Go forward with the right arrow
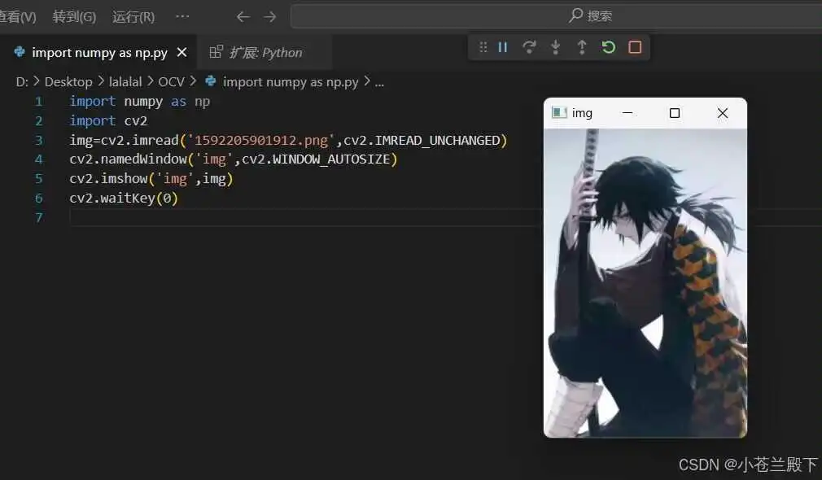 [270, 17]
